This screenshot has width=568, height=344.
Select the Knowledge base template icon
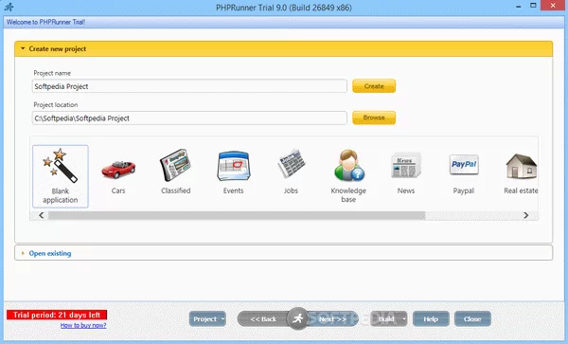[348, 165]
